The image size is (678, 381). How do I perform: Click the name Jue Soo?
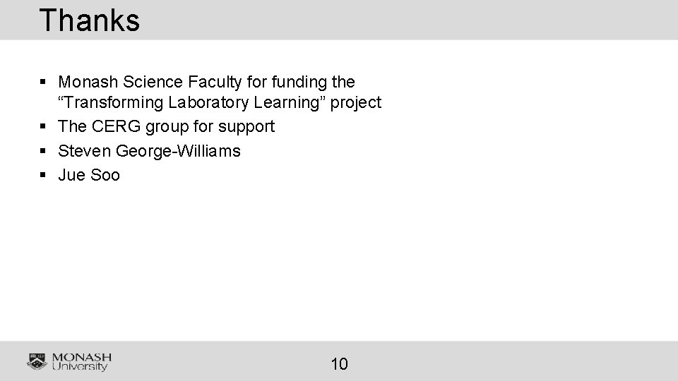(x=89, y=175)
